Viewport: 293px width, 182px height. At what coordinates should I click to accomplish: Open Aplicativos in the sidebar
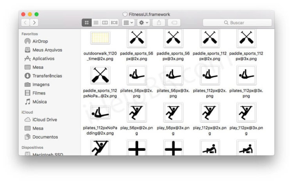point(39,59)
